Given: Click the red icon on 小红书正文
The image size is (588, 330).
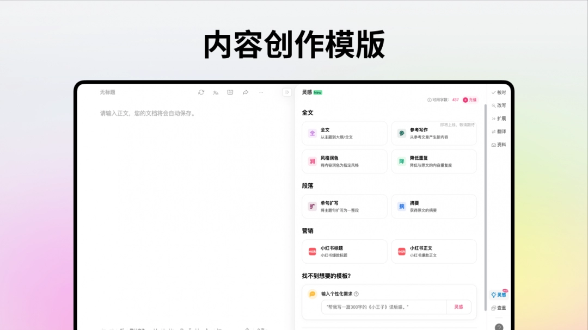Looking at the screenshot, I should pyautogui.click(x=402, y=251).
